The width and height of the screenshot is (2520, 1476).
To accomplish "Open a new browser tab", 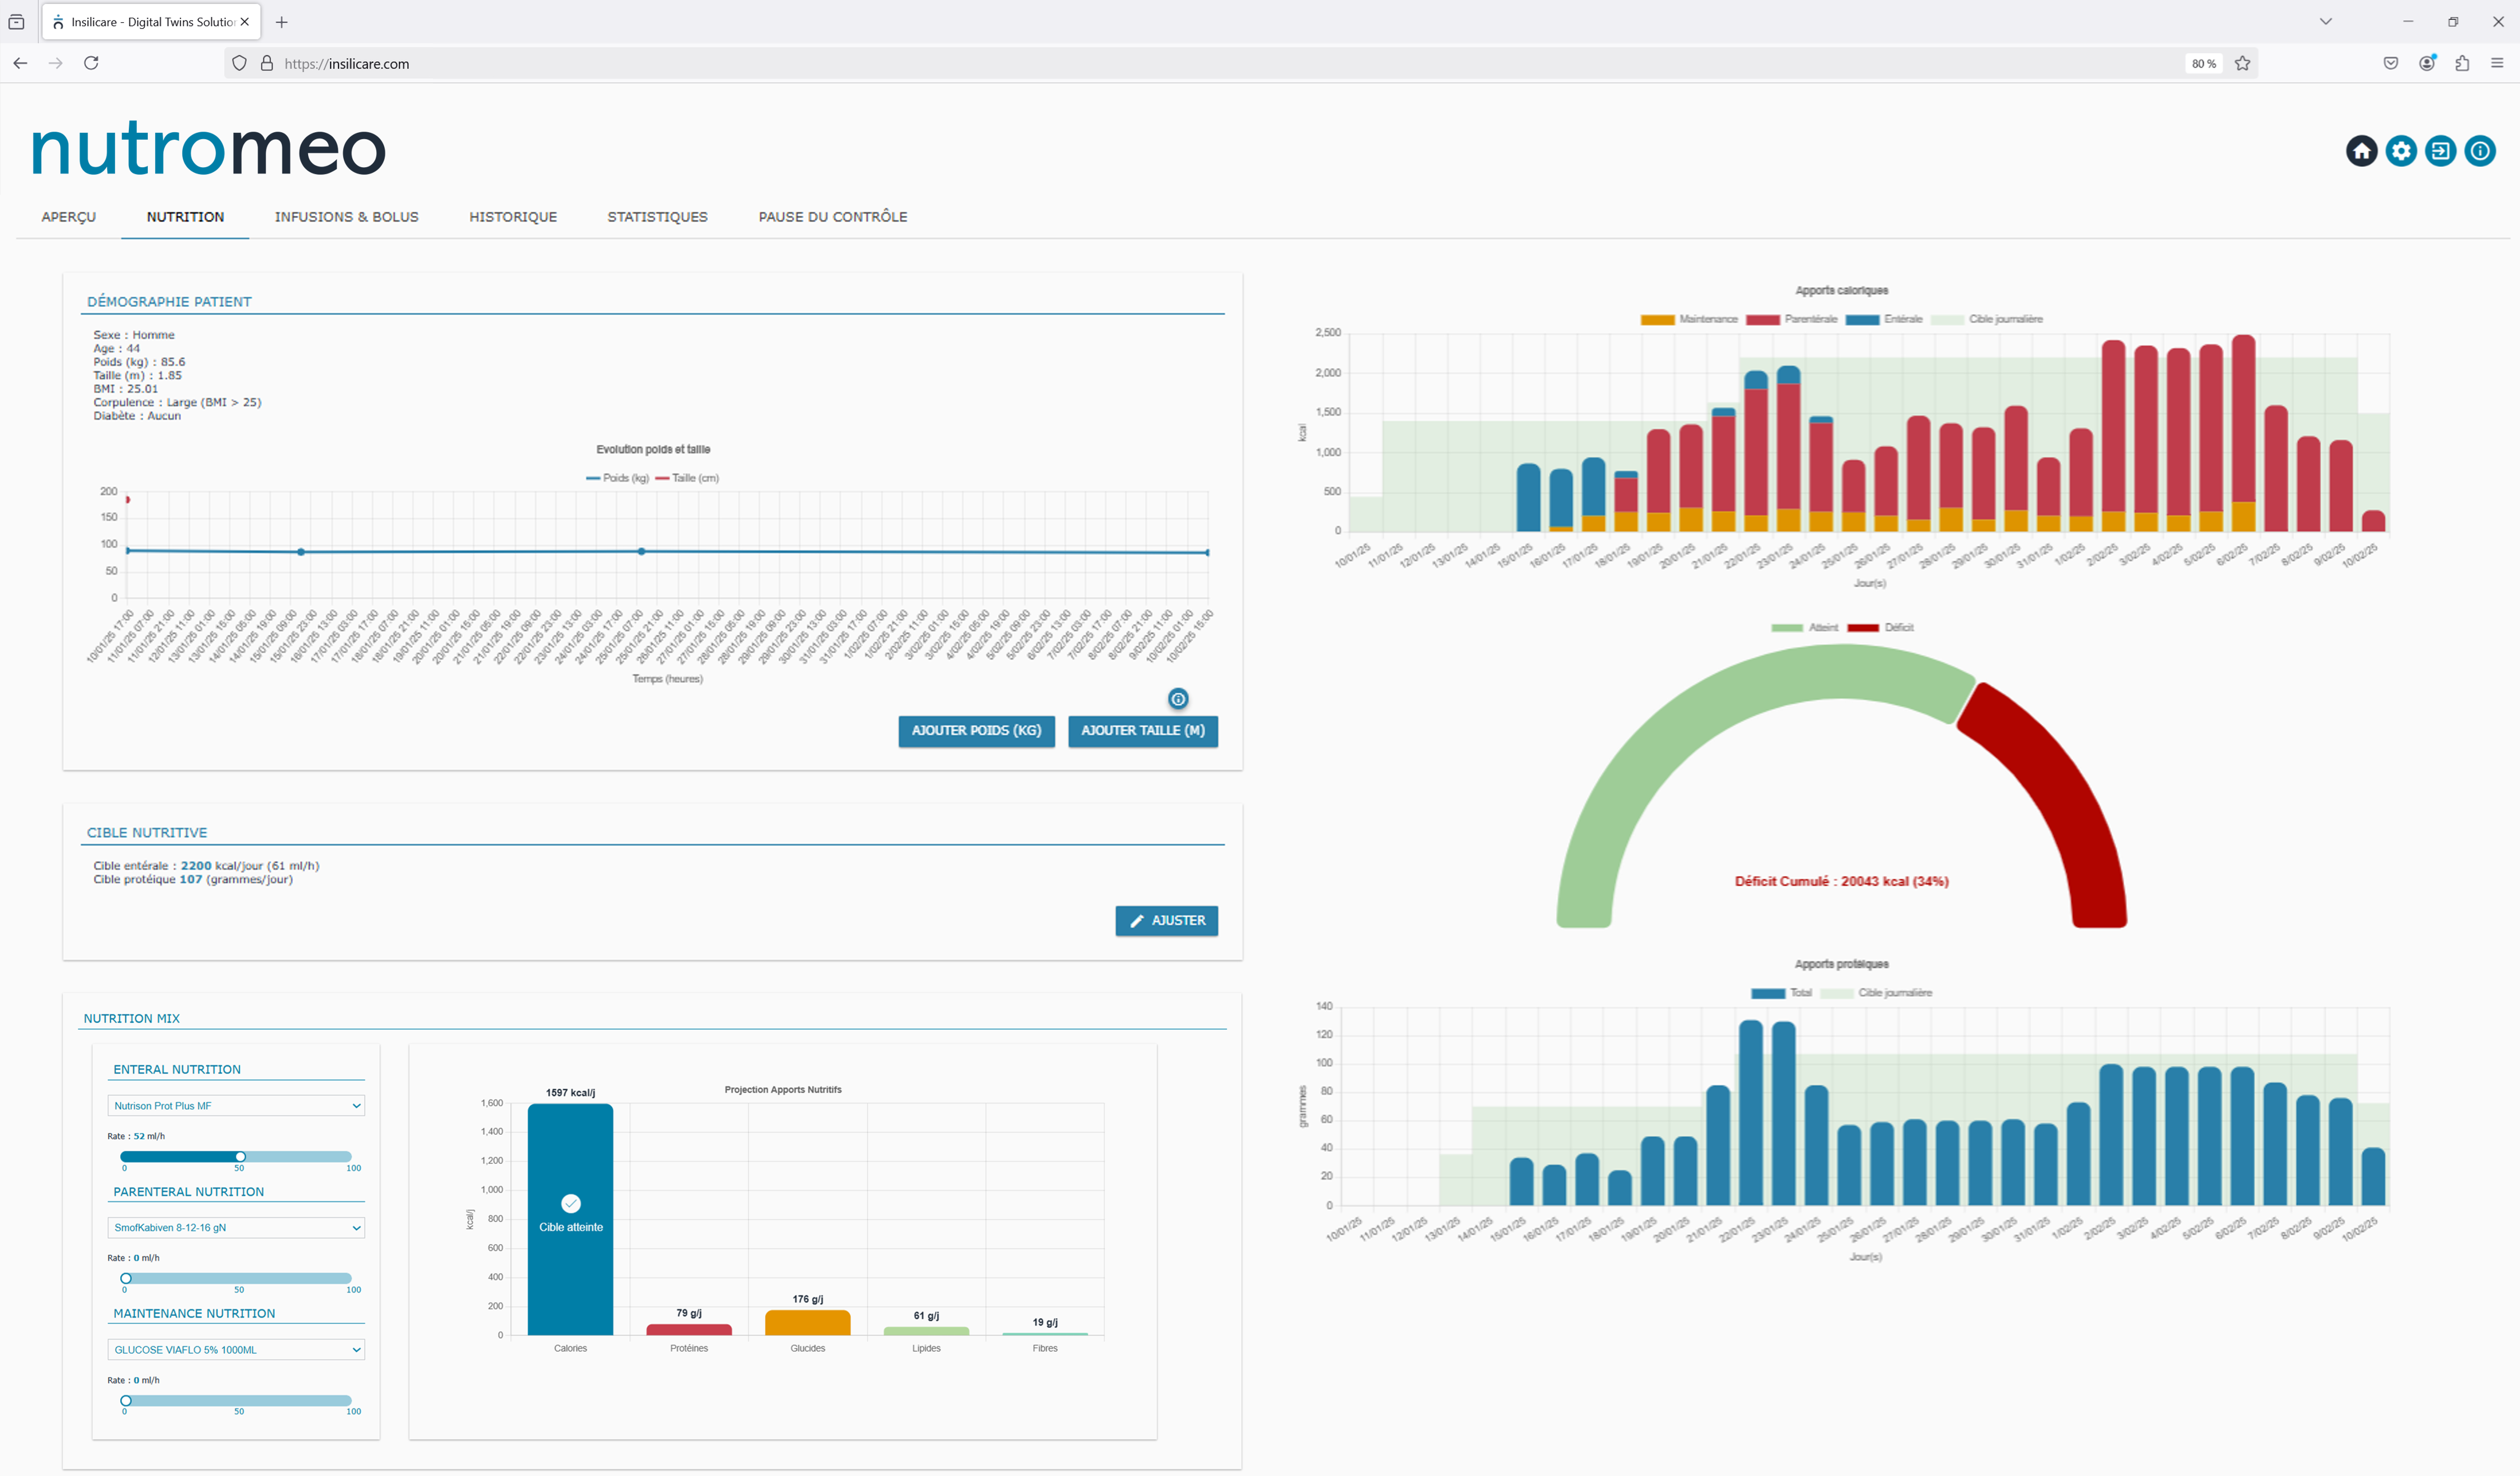I will 282,21.
